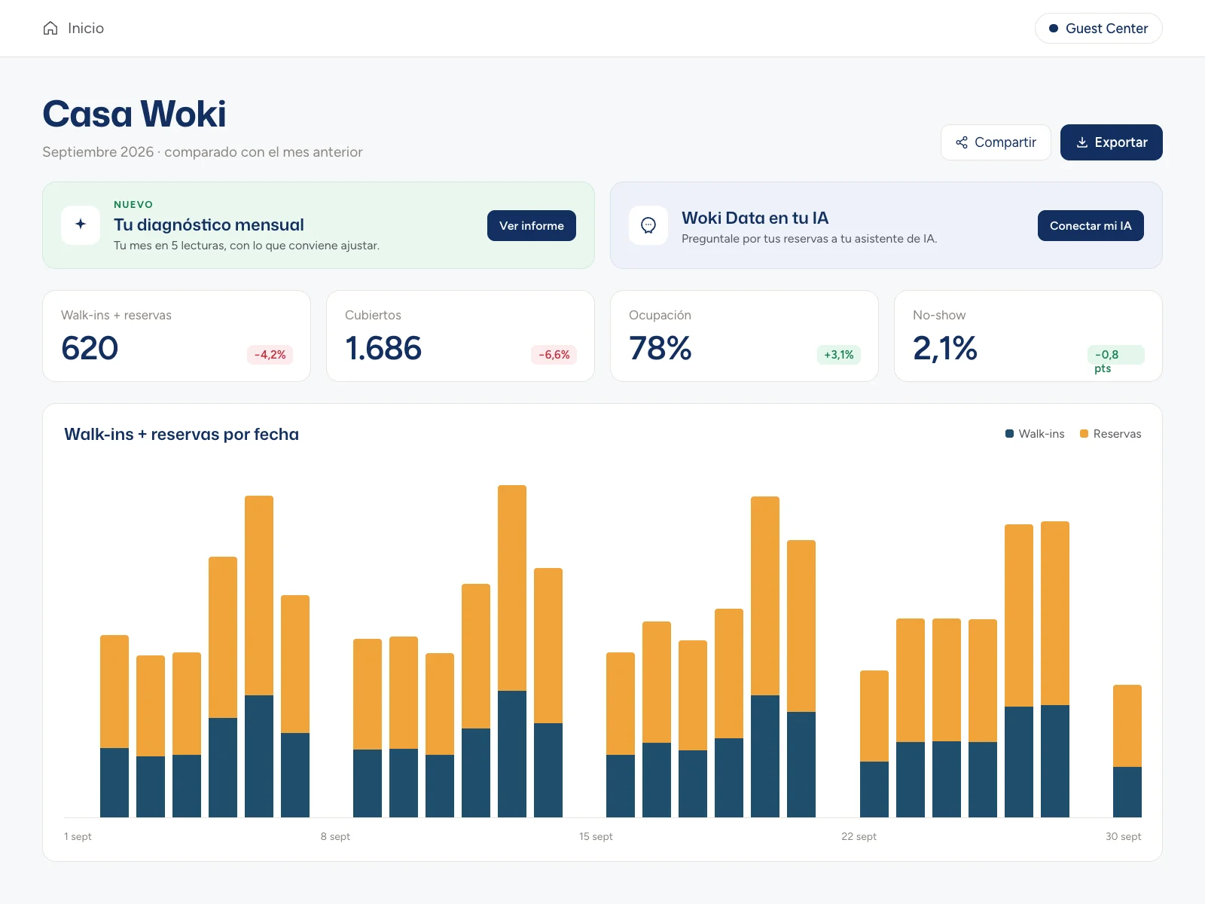
Task: Go to Inicio in the navigation
Action: 74,29
